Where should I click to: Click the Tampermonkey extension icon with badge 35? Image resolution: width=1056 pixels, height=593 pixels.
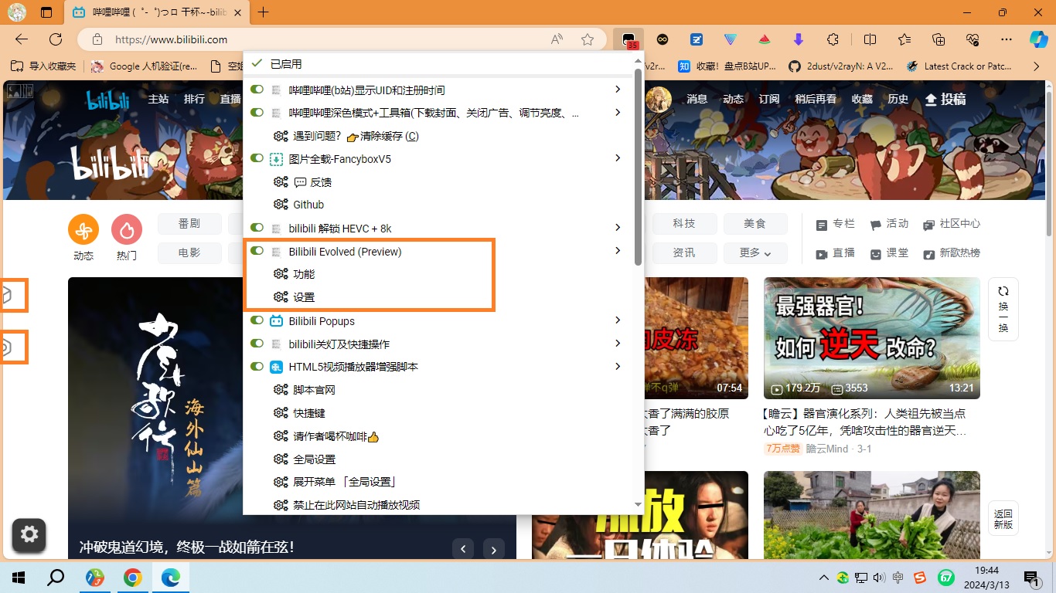point(630,39)
